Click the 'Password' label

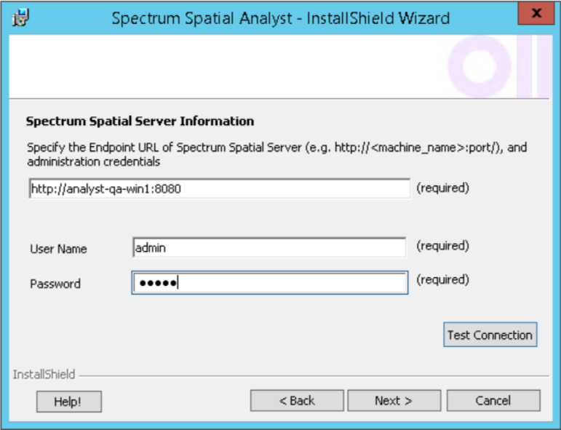(55, 284)
